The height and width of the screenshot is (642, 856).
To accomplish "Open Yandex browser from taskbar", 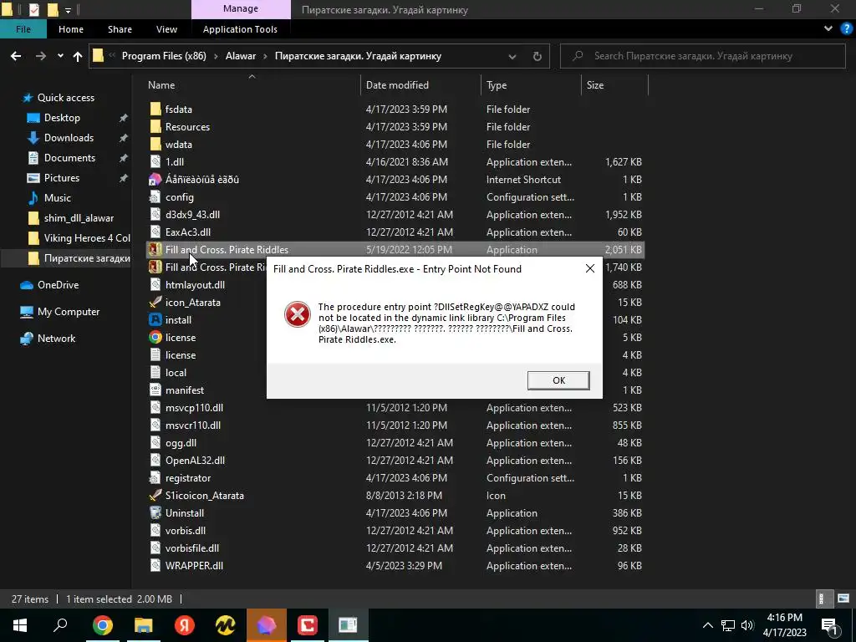I will point(185,625).
